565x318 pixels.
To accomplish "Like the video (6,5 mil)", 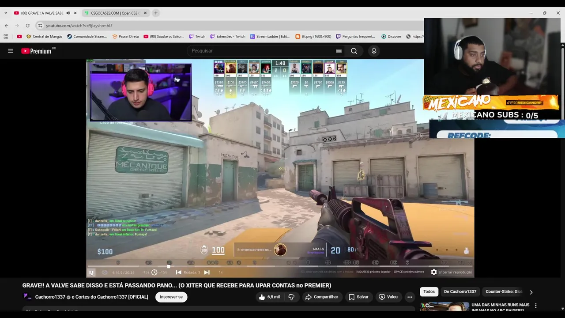I will pyautogui.click(x=269, y=297).
